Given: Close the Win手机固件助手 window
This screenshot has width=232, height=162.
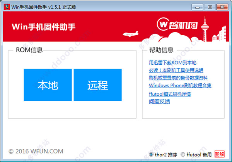Looking at the screenshot, I should tap(222, 7).
